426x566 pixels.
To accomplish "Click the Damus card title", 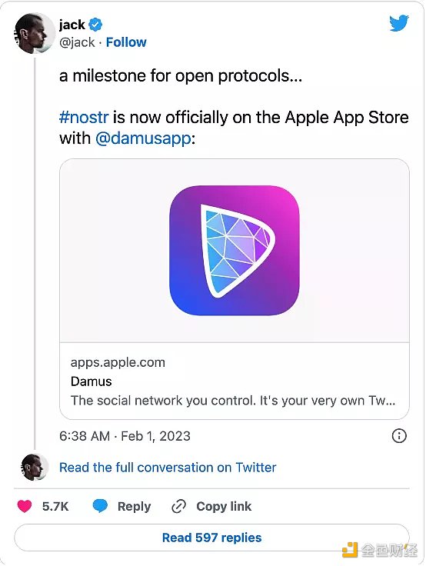I will point(91,381).
